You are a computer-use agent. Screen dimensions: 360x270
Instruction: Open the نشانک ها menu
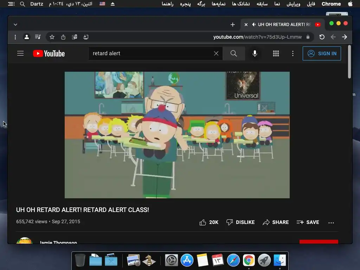tap(241, 4)
